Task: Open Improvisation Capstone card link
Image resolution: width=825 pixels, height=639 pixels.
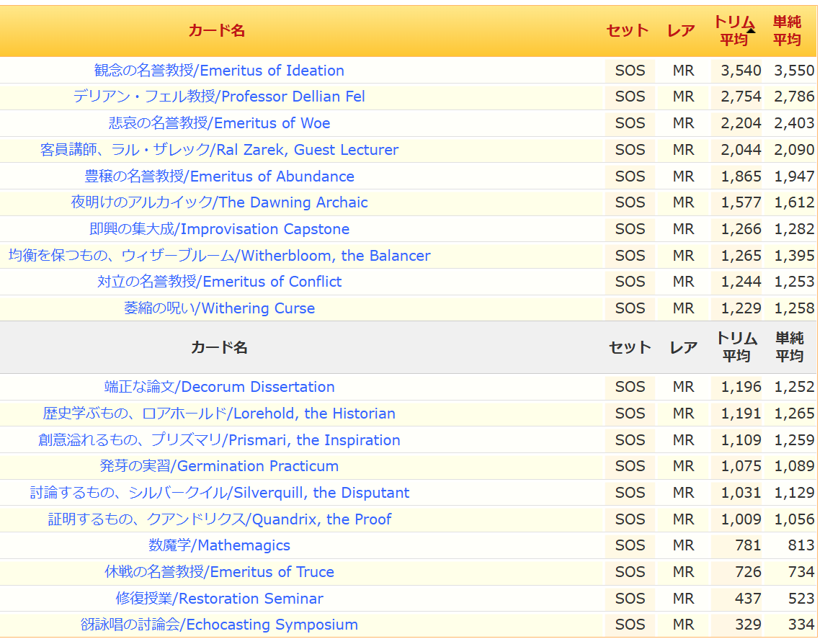Action: point(219,229)
